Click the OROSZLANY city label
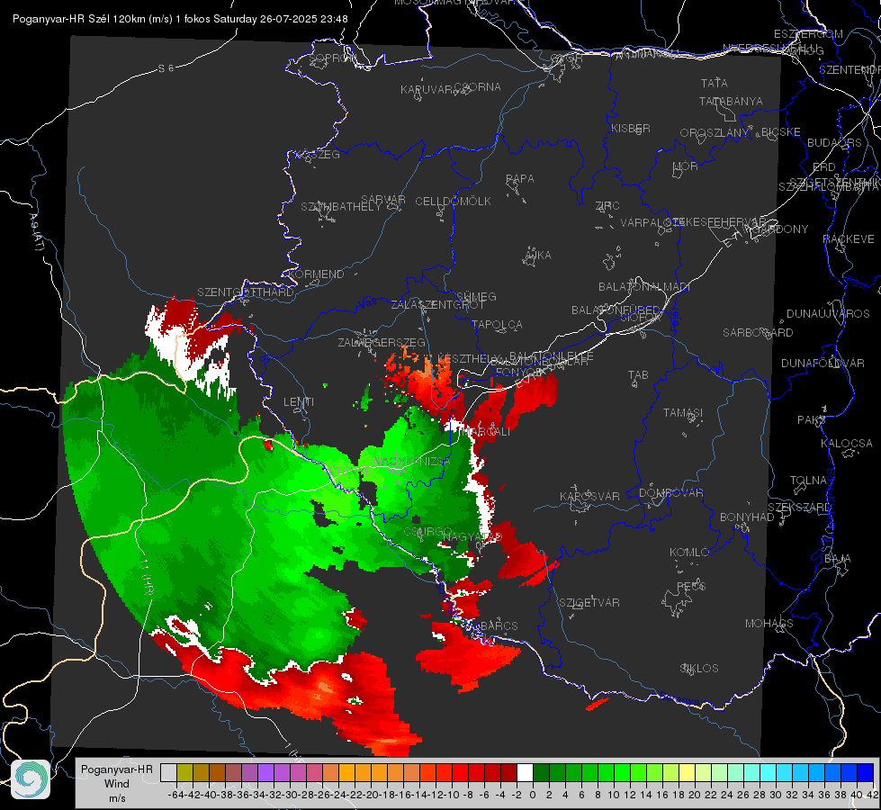The width and height of the screenshot is (881, 810). click(x=715, y=133)
